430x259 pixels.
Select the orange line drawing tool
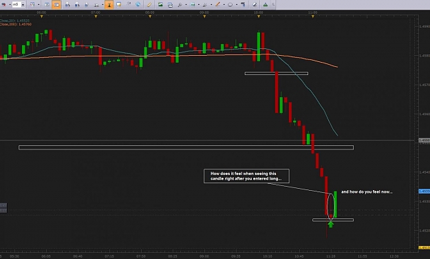coord(217,4)
